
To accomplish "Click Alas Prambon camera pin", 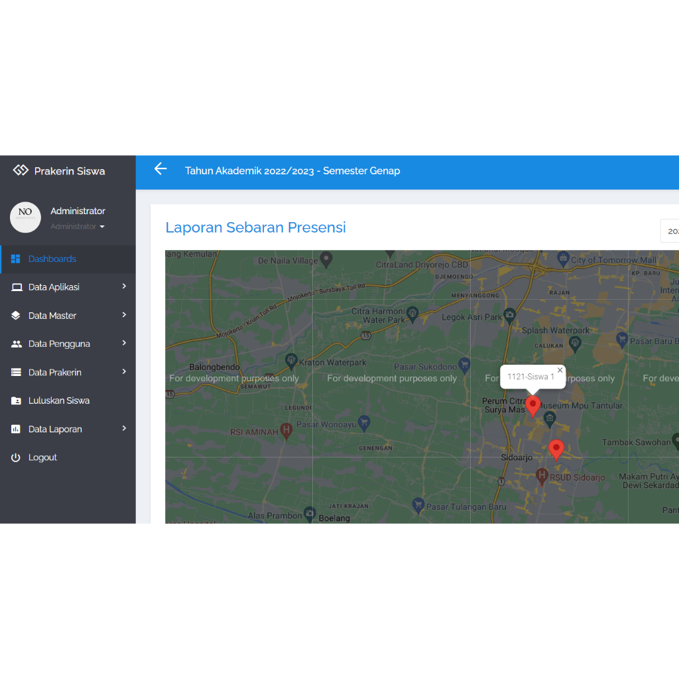I will pyautogui.click(x=309, y=515).
